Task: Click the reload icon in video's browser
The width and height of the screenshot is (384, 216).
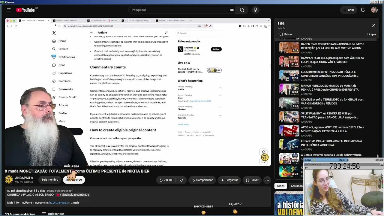Action: (16, 26)
